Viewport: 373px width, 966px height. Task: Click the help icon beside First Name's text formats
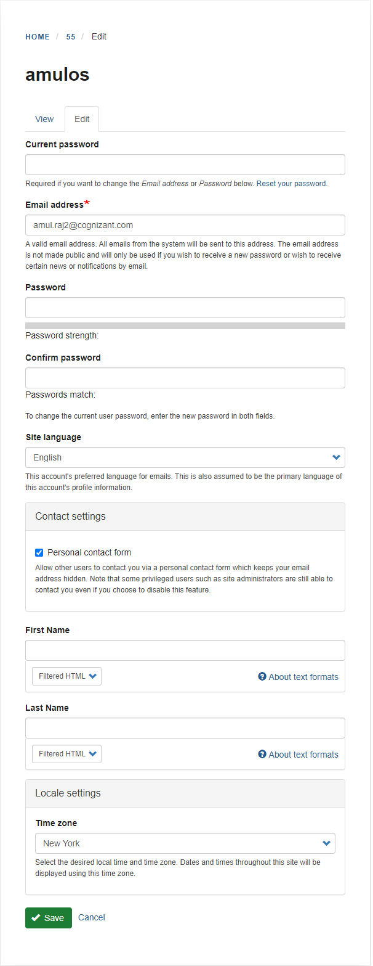click(262, 676)
